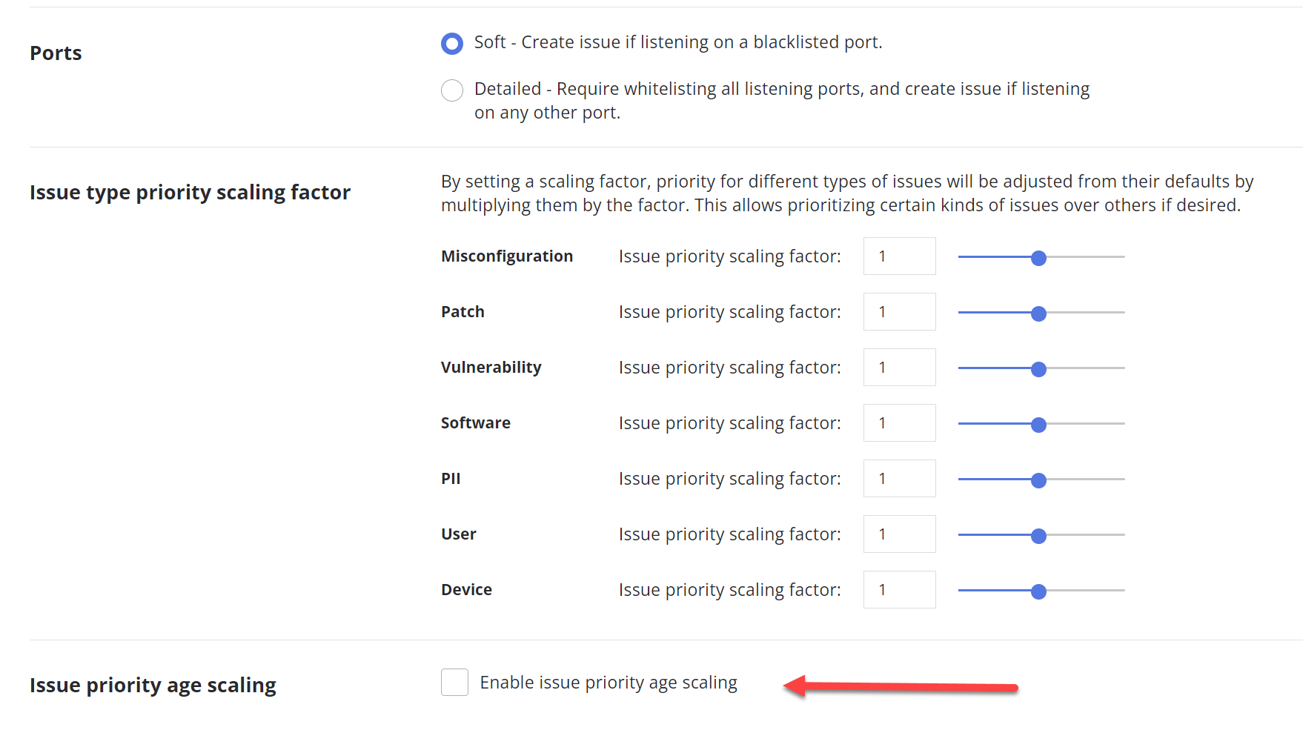Select the Soft ports radio option
Screen dimensions: 1303x733
click(x=452, y=44)
